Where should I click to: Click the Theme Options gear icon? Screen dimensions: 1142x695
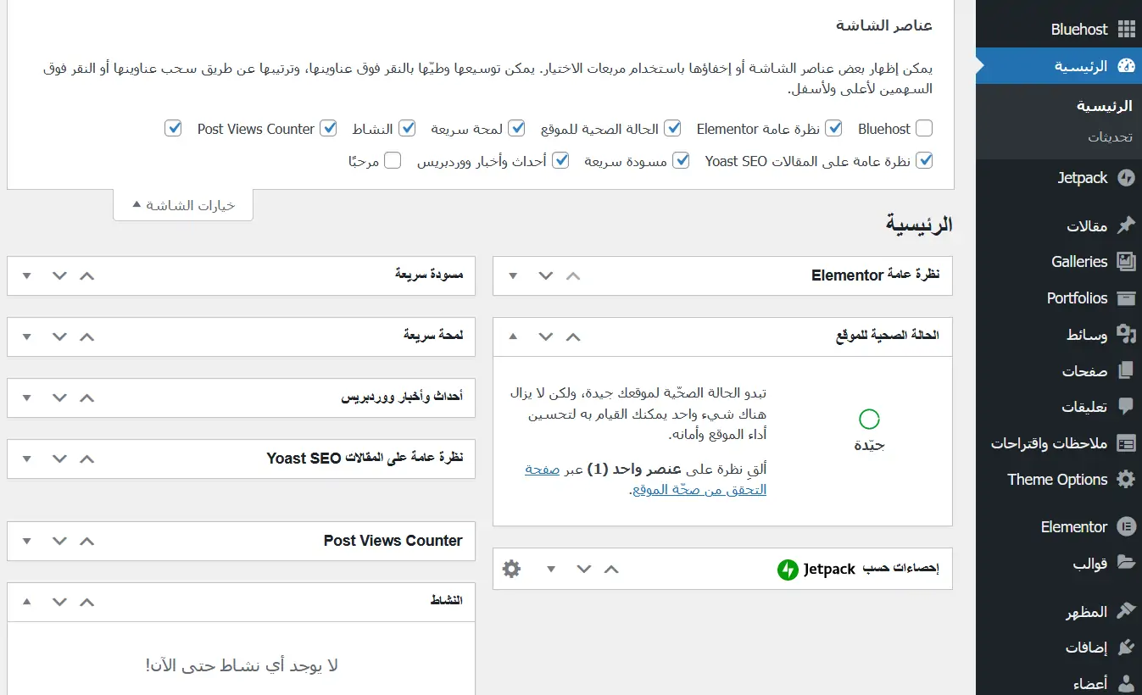[1126, 480]
